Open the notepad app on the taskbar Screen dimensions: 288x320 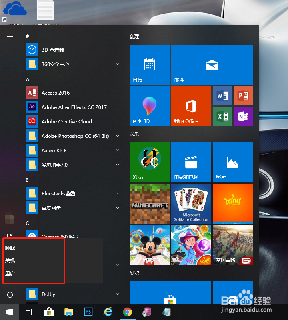(166, 312)
